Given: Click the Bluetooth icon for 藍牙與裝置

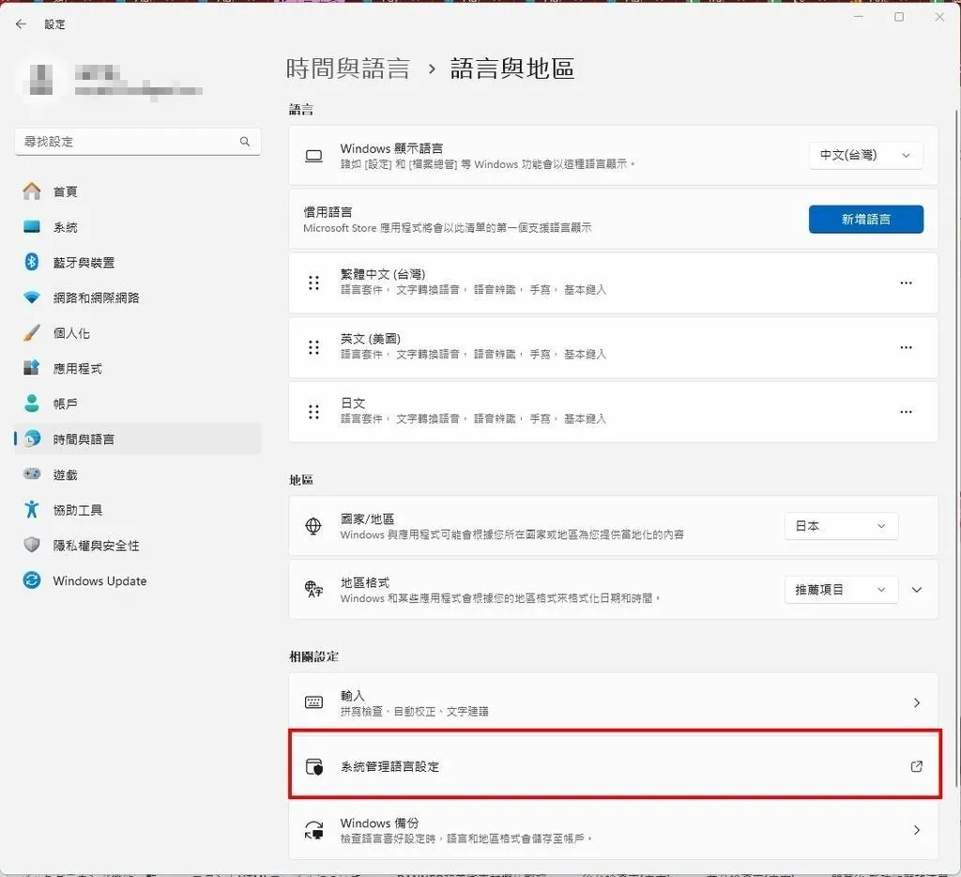Looking at the screenshot, I should pyautogui.click(x=32, y=262).
